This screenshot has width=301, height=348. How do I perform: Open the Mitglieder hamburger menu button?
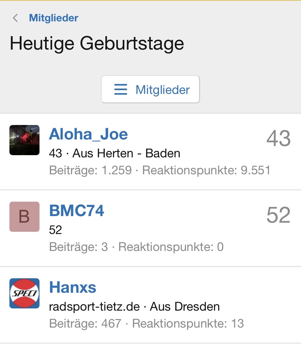(150, 90)
